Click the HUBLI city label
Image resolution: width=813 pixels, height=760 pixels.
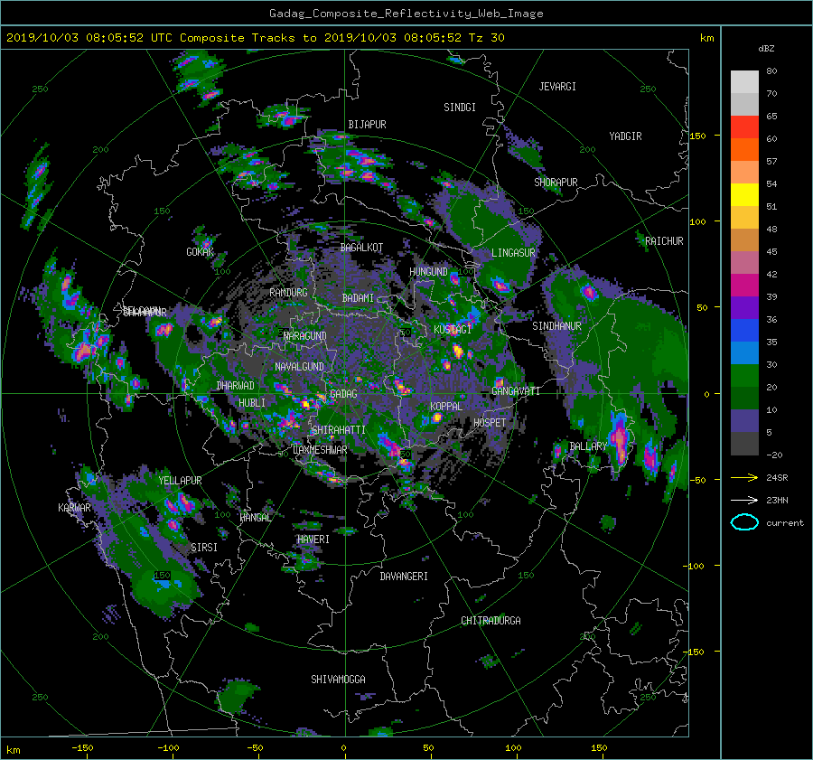pyautogui.click(x=252, y=403)
